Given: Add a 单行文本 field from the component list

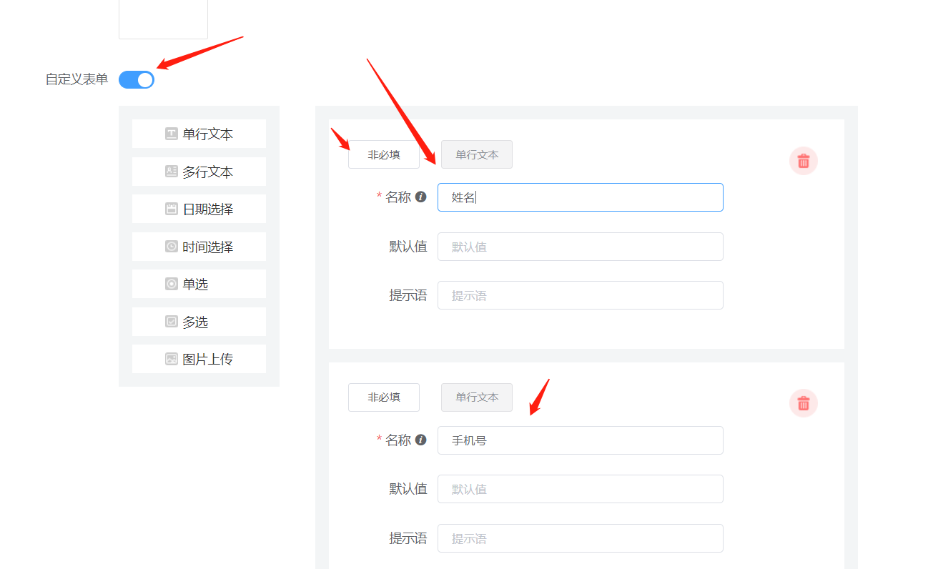Looking at the screenshot, I should click(x=199, y=134).
